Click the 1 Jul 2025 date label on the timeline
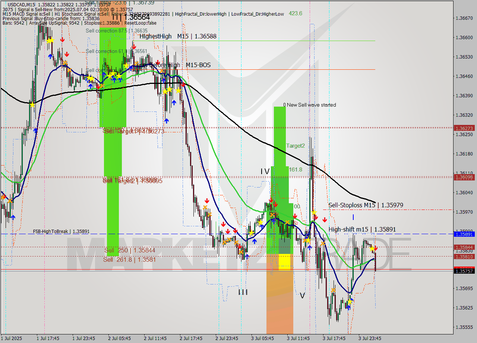The width and height of the screenshot is (477, 343). [12, 338]
